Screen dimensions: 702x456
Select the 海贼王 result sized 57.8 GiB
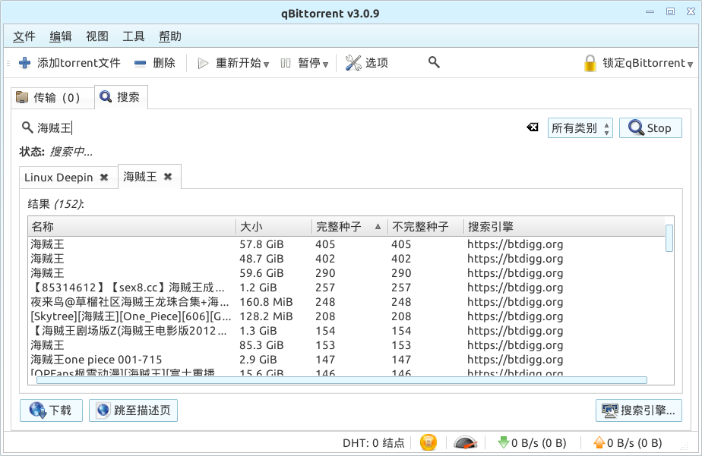pyautogui.click(x=346, y=244)
